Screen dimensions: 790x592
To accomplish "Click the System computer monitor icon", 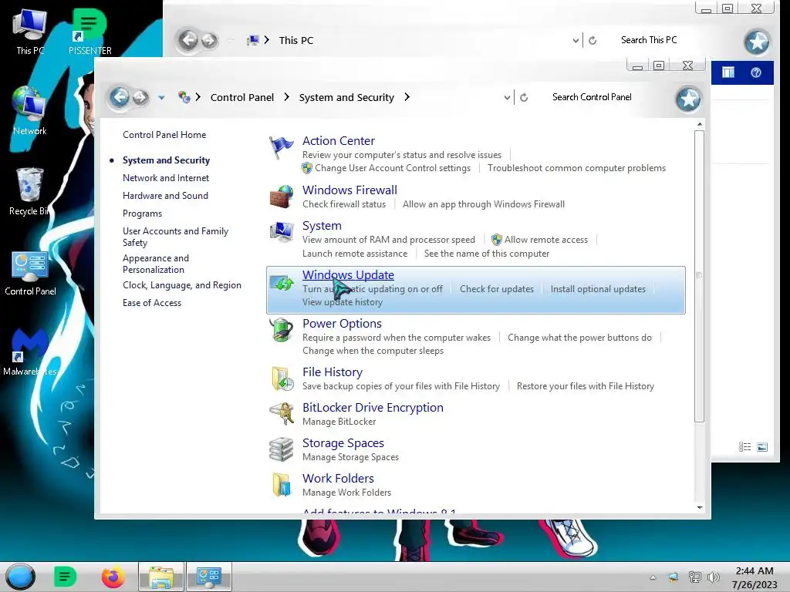I will (x=281, y=232).
